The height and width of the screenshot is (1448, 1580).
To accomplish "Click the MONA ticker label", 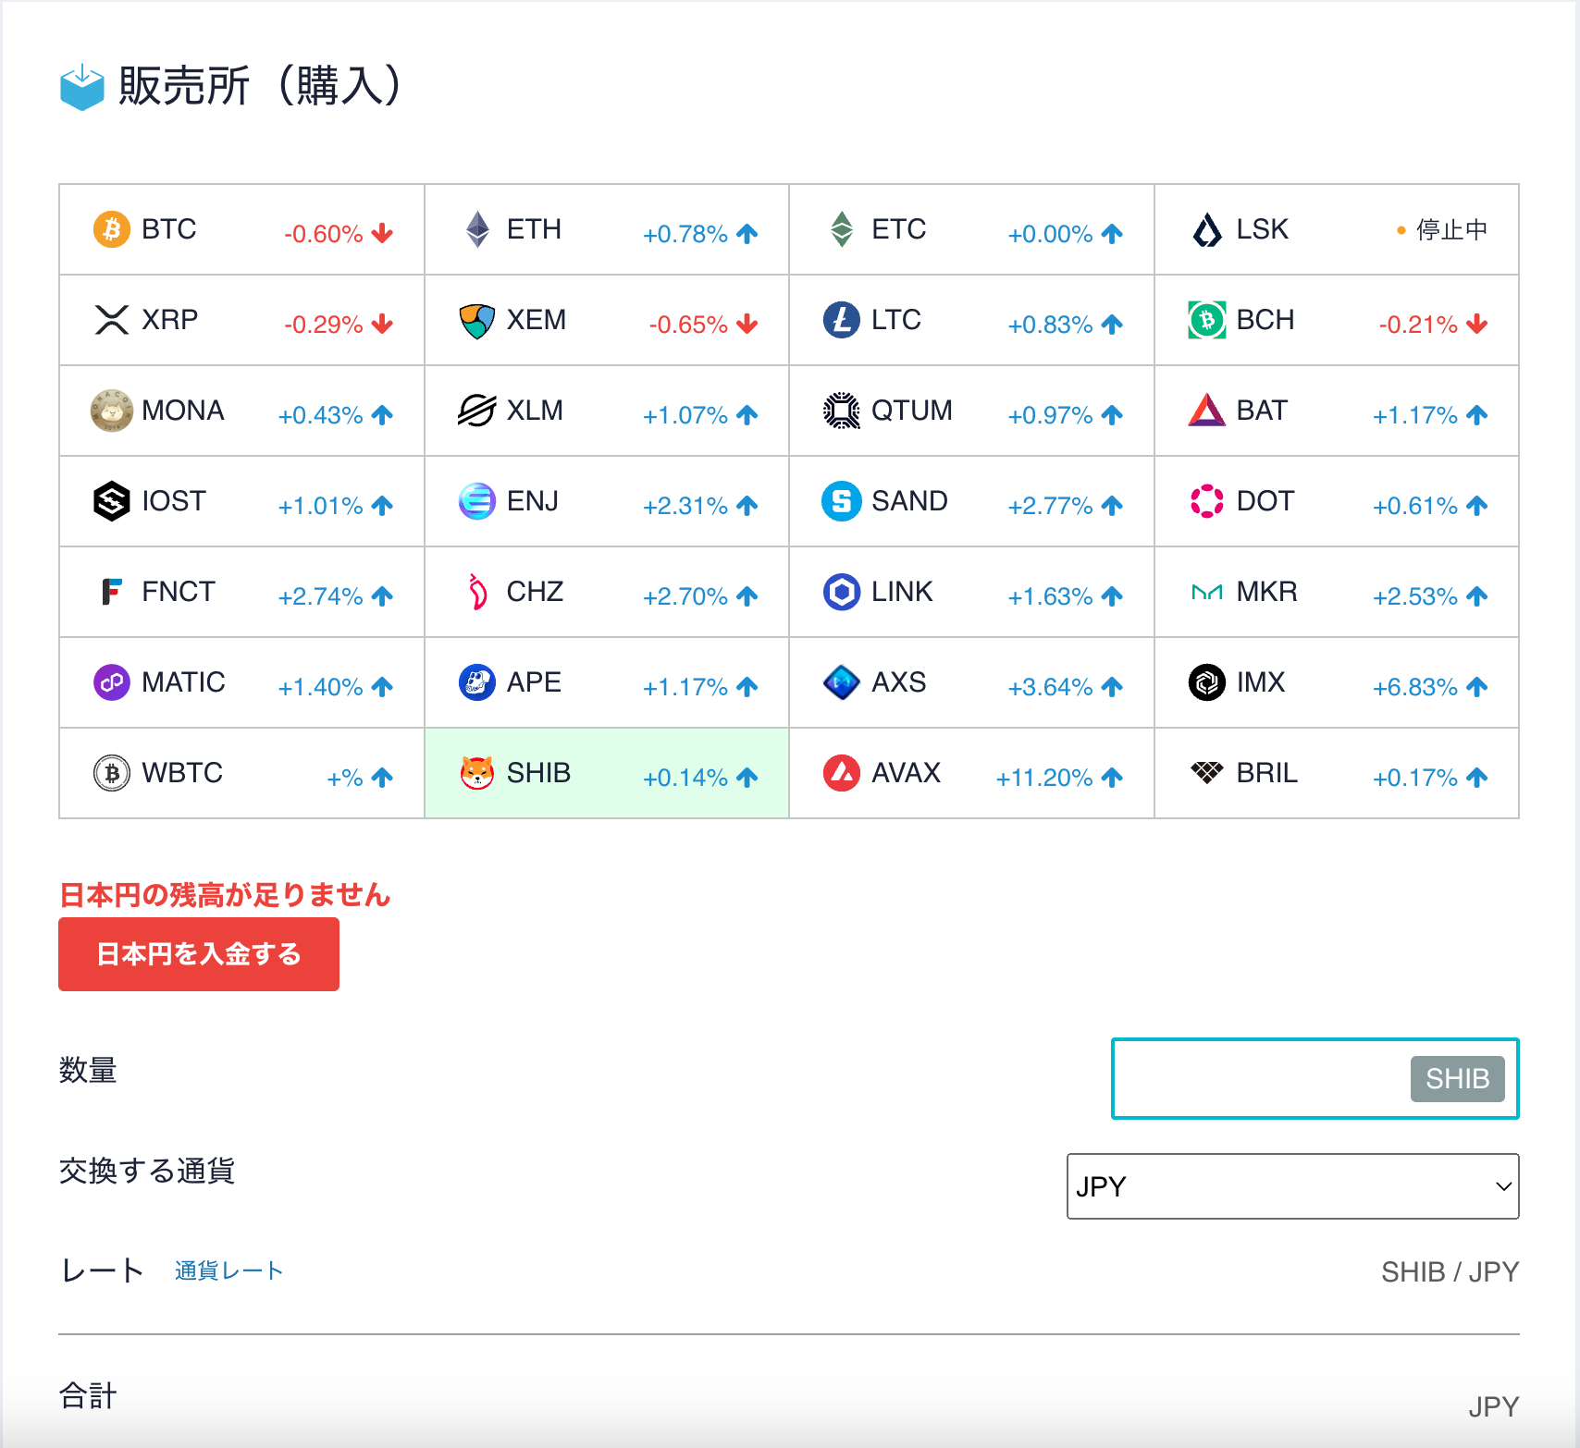I will click(x=183, y=410).
